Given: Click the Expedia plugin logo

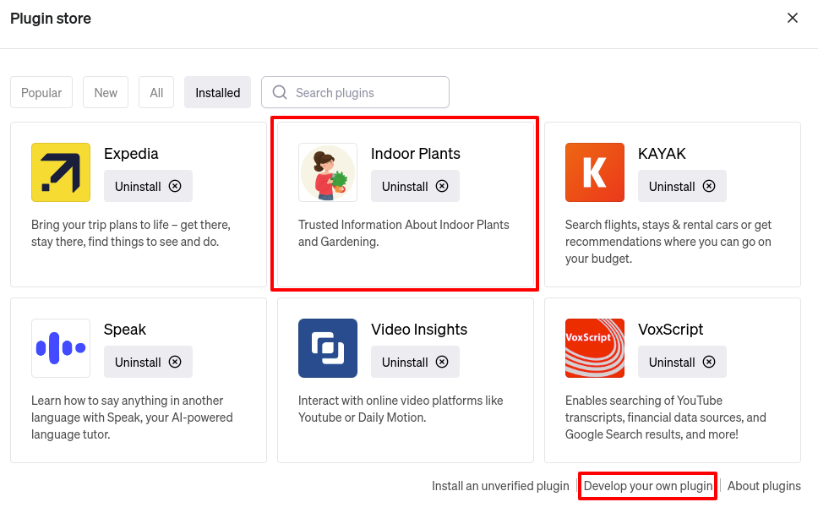Looking at the screenshot, I should pyautogui.click(x=61, y=172).
